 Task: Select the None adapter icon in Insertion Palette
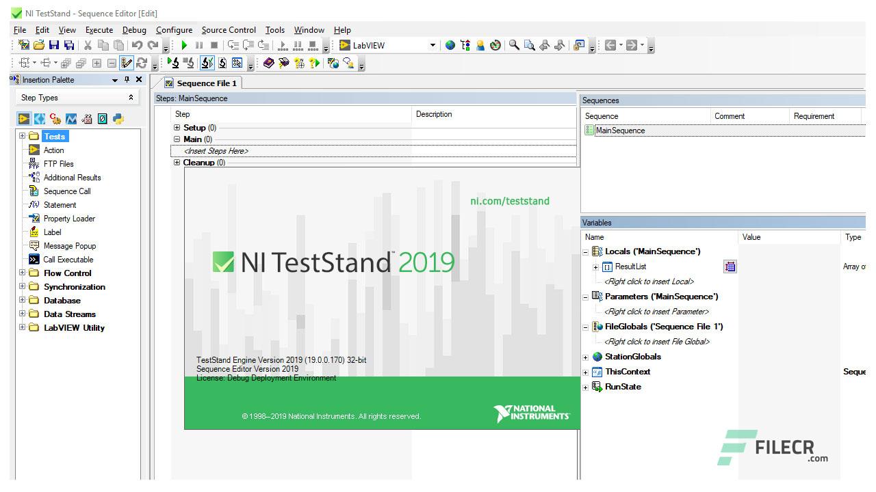click(x=103, y=119)
